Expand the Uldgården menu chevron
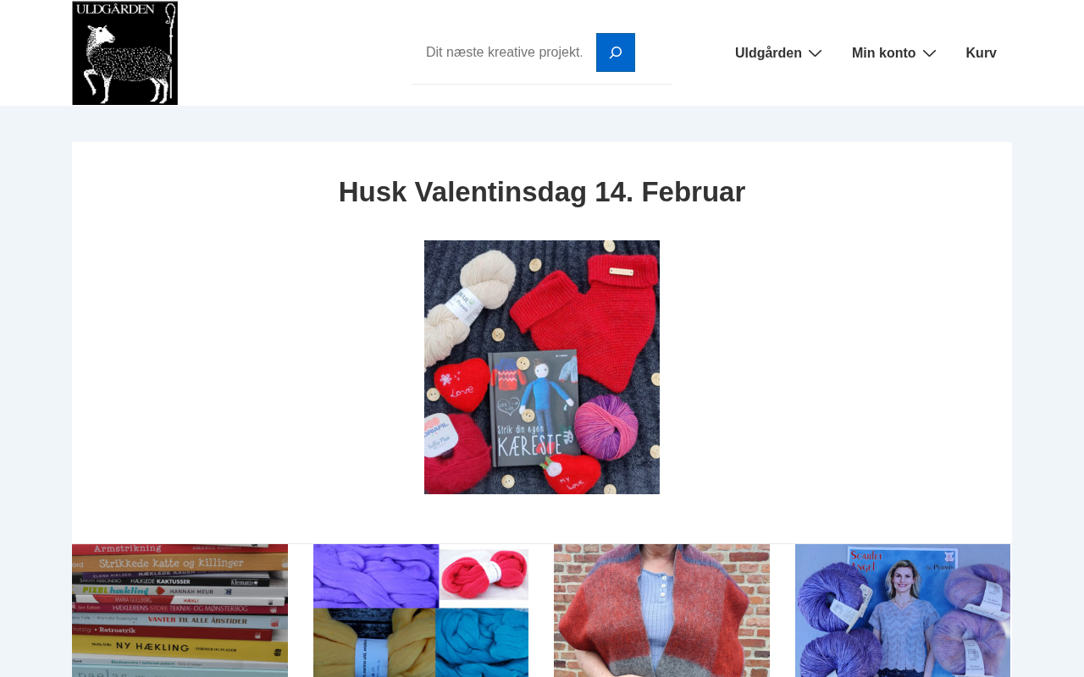The height and width of the screenshot is (677, 1084). click(815, 53)
